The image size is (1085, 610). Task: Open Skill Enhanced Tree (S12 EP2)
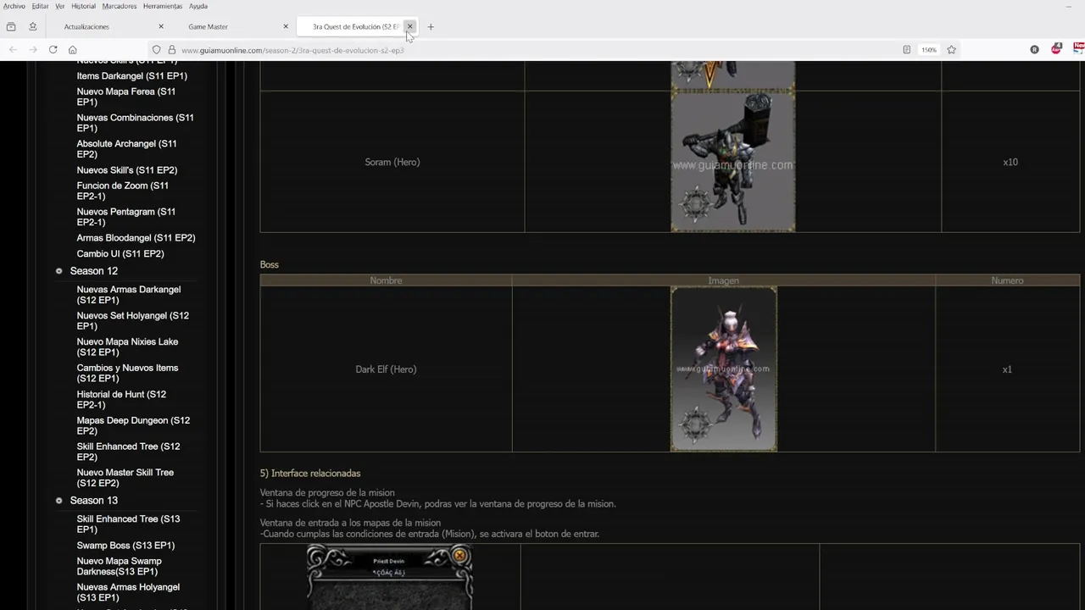(x=129, y=452)
